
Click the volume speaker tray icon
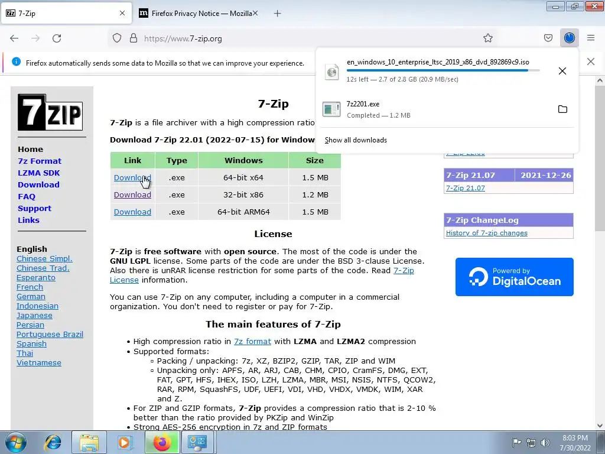tap(545, 443)
